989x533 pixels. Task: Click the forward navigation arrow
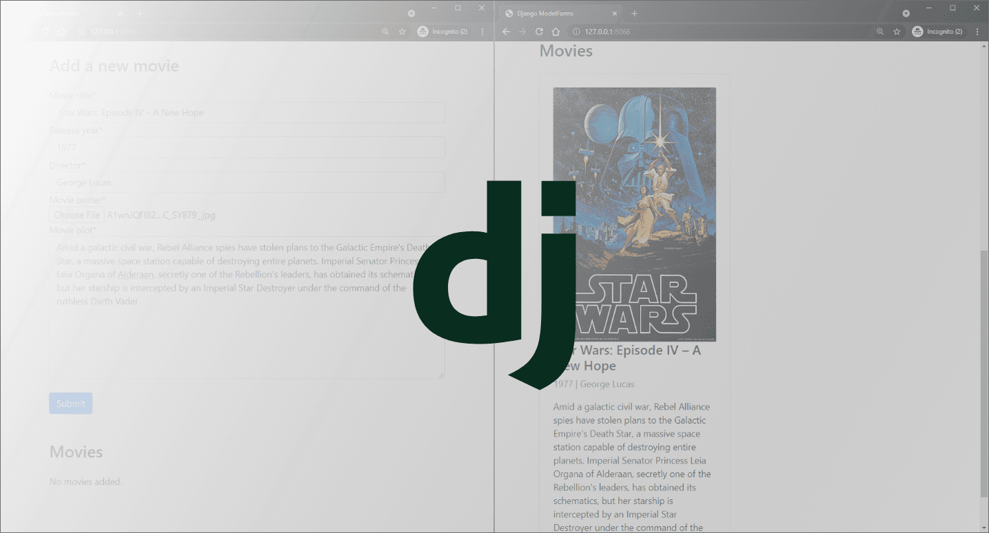click(522, 31)
